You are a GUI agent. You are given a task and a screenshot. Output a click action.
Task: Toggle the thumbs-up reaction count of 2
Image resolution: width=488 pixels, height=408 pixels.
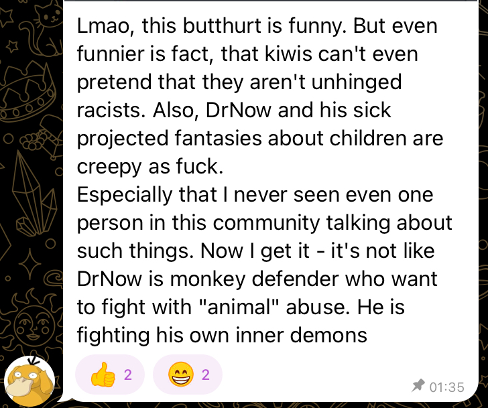pos(128,375)
